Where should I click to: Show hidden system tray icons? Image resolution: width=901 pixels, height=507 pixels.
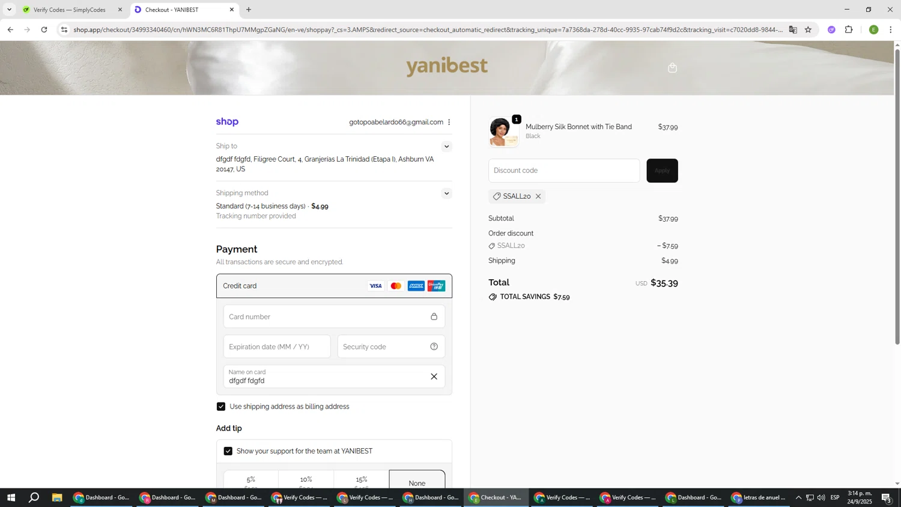point(798,497)
